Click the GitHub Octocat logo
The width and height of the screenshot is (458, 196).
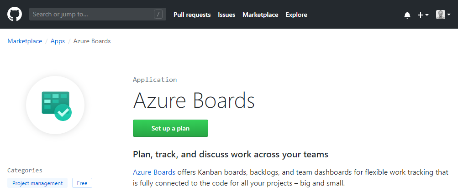pyautogui.click(x=15, y=15)
